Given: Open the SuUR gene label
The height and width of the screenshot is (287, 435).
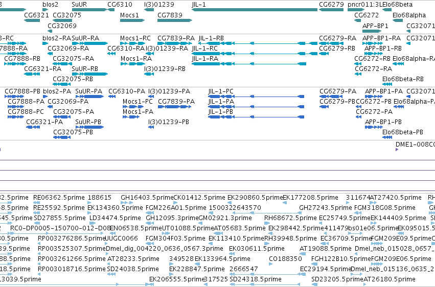Looking at the screenshot, I should click(x=79, y=5).
